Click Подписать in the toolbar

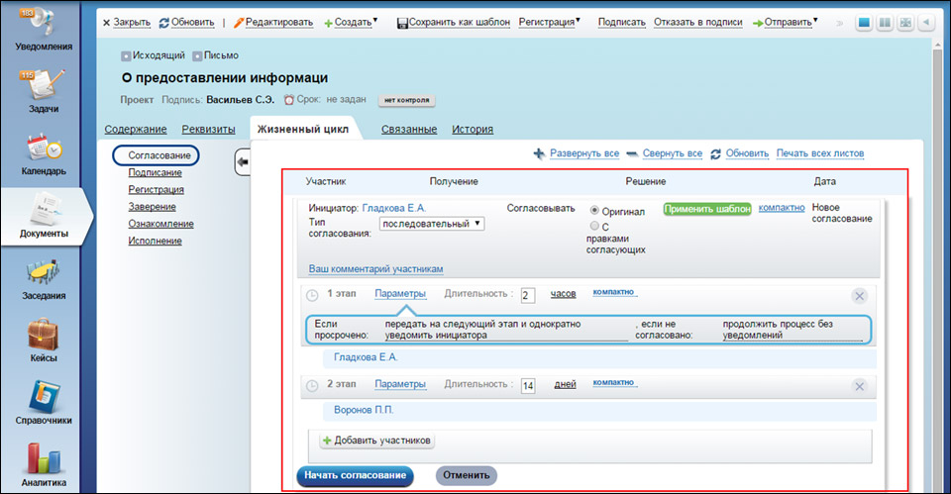tap(622, 23)
